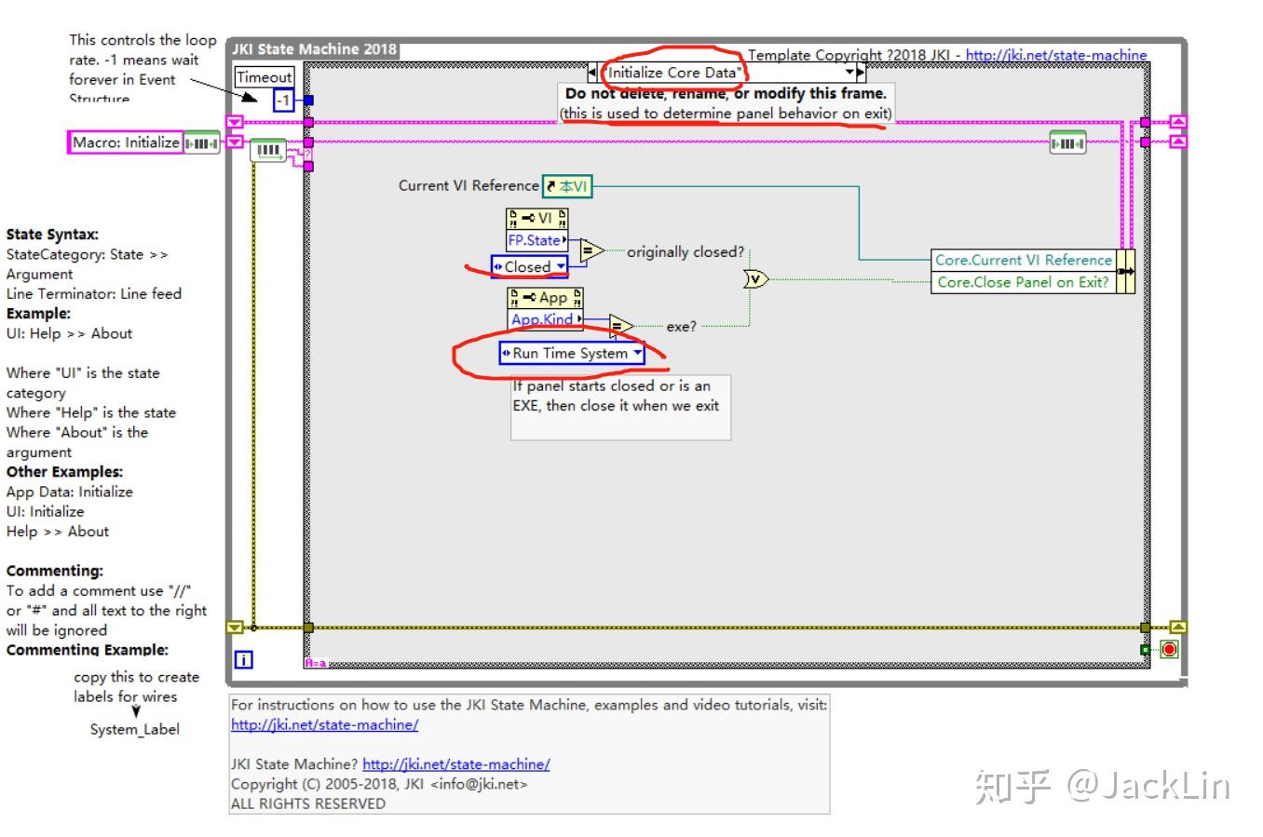The width and height of the screenshot is (1263, 837).
Task: Click the "Current VI Reference" label
Action: 469,185
